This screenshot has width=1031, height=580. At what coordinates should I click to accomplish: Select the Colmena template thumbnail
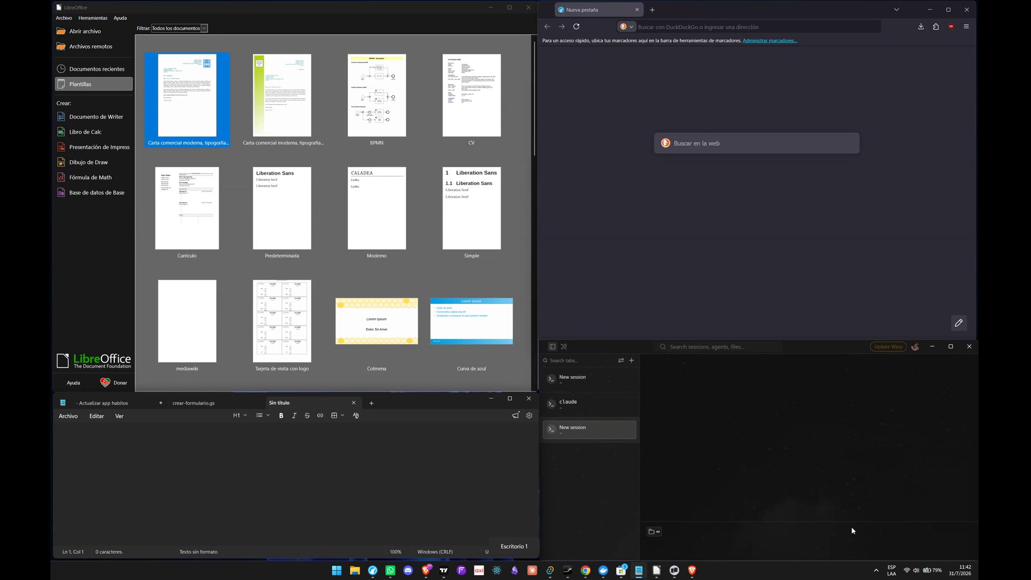pos(376,321)
